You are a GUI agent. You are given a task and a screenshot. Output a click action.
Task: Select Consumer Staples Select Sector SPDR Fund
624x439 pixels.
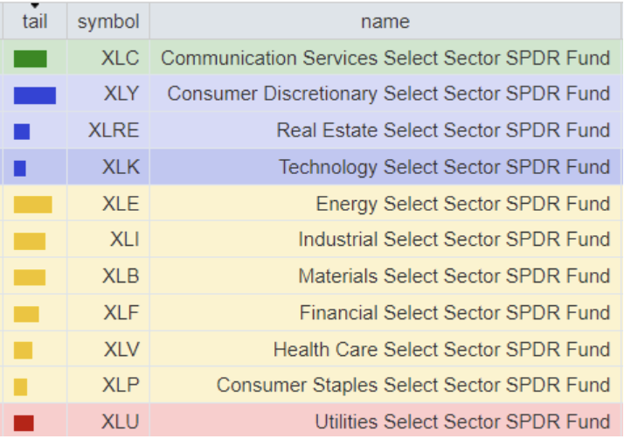pyautogui.click(x=413, y=386)
